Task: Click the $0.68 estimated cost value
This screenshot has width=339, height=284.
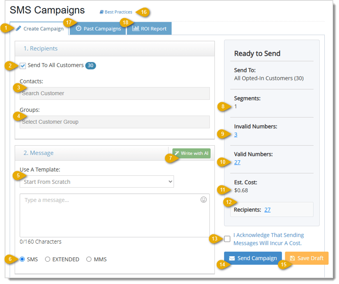Action: (241, 191)
